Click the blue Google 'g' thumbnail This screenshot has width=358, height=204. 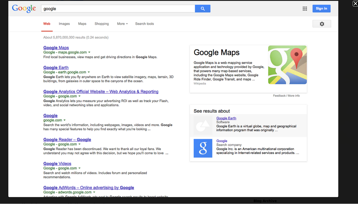click(x=203, y=148)
